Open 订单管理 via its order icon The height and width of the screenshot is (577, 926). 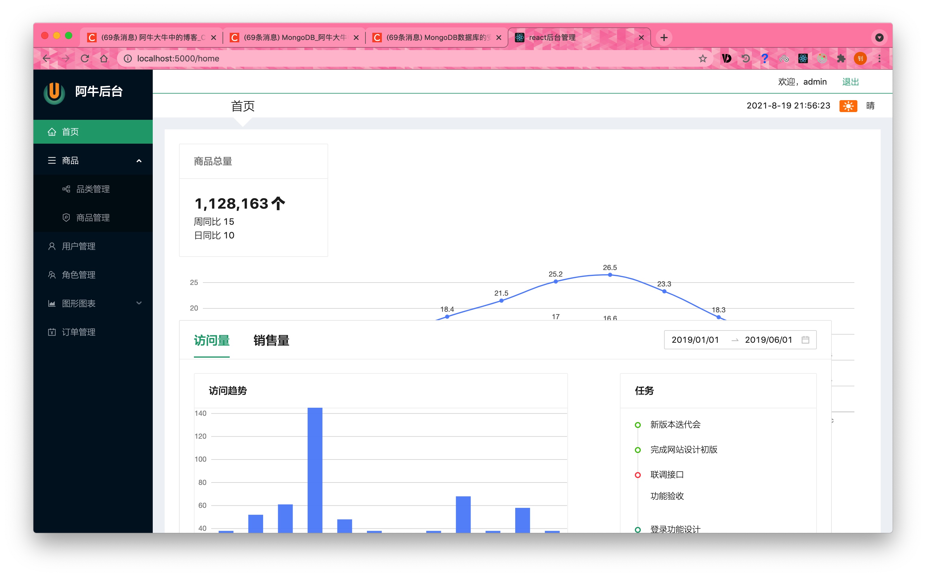coord(52,332)
